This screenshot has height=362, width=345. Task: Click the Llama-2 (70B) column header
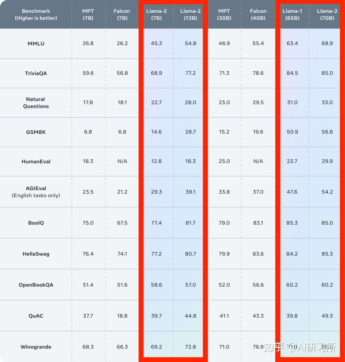[327, 15]
